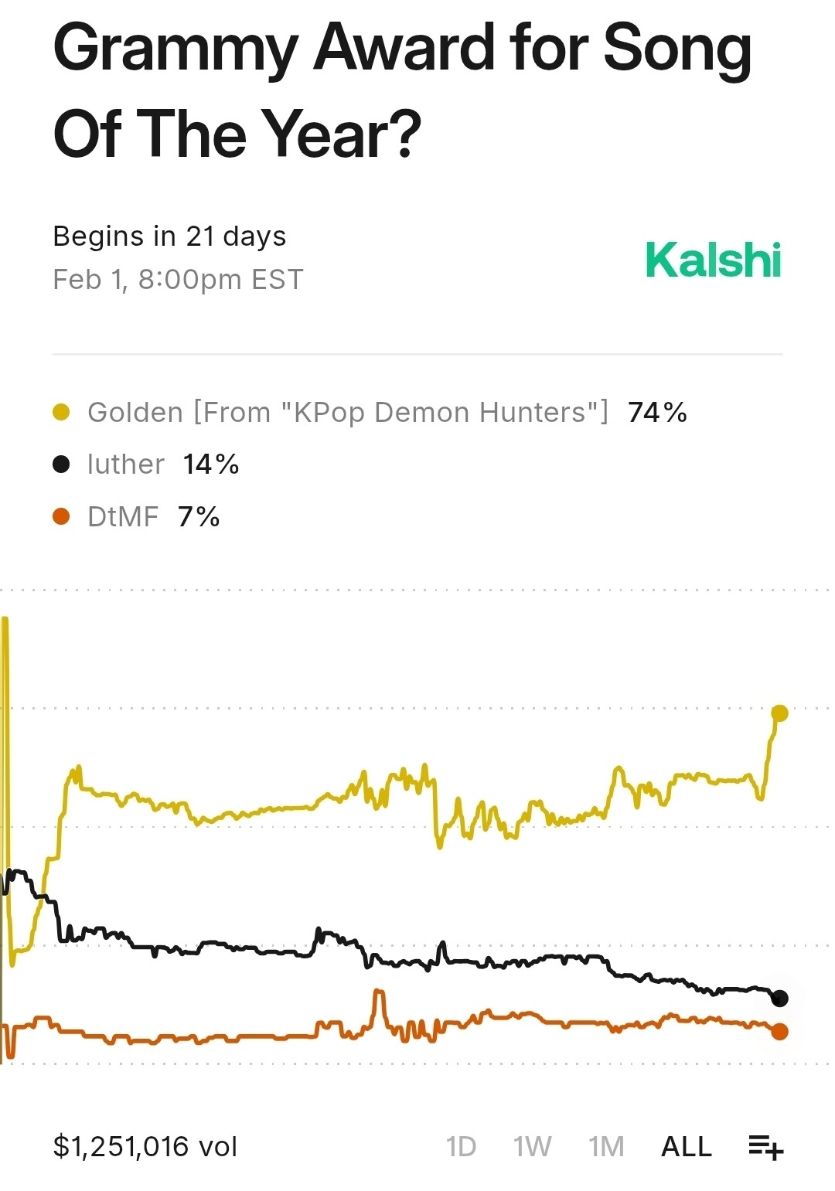Switch chart range to 1M
Screen dimensions: 835x1191
point(606,1146)
